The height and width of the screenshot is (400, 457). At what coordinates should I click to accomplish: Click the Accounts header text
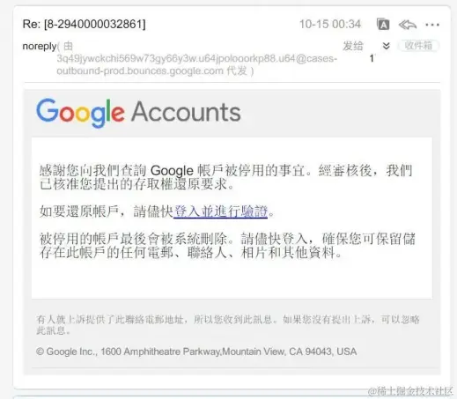186,112
